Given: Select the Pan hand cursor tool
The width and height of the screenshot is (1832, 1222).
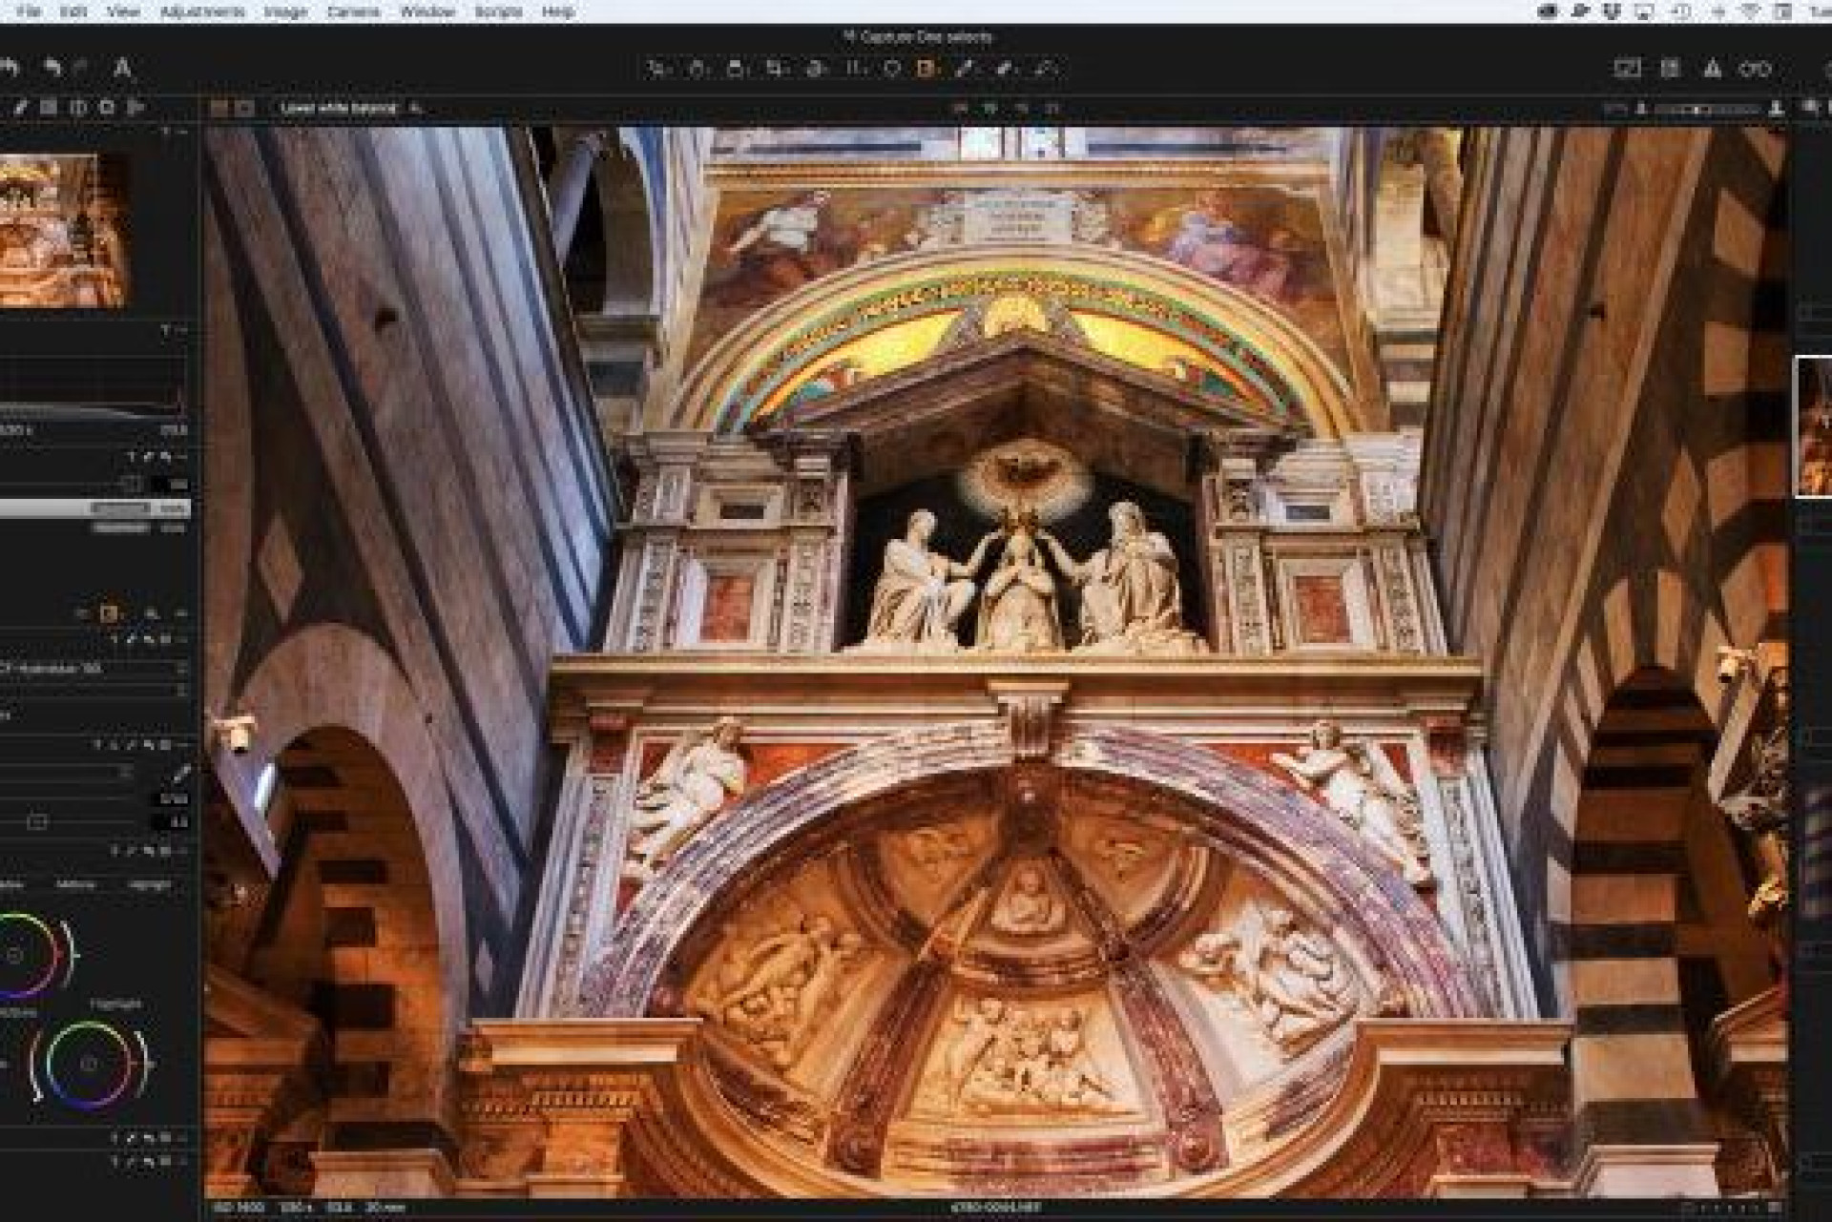Looking at the screenshot, I should click(697, 68).
